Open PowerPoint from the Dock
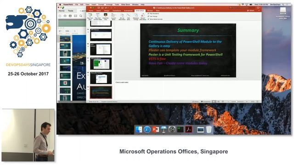 155,129
